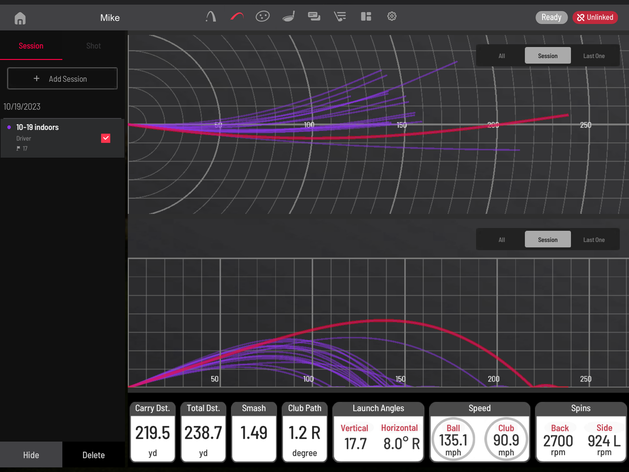Click the 250 marker in top-view chart
This screenshot has width=629, height=472.
(586, 125)
